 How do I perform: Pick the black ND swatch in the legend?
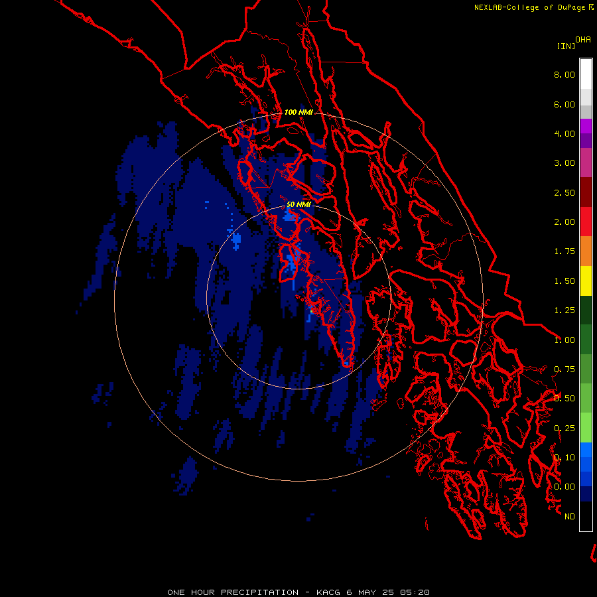coord(586,516)
